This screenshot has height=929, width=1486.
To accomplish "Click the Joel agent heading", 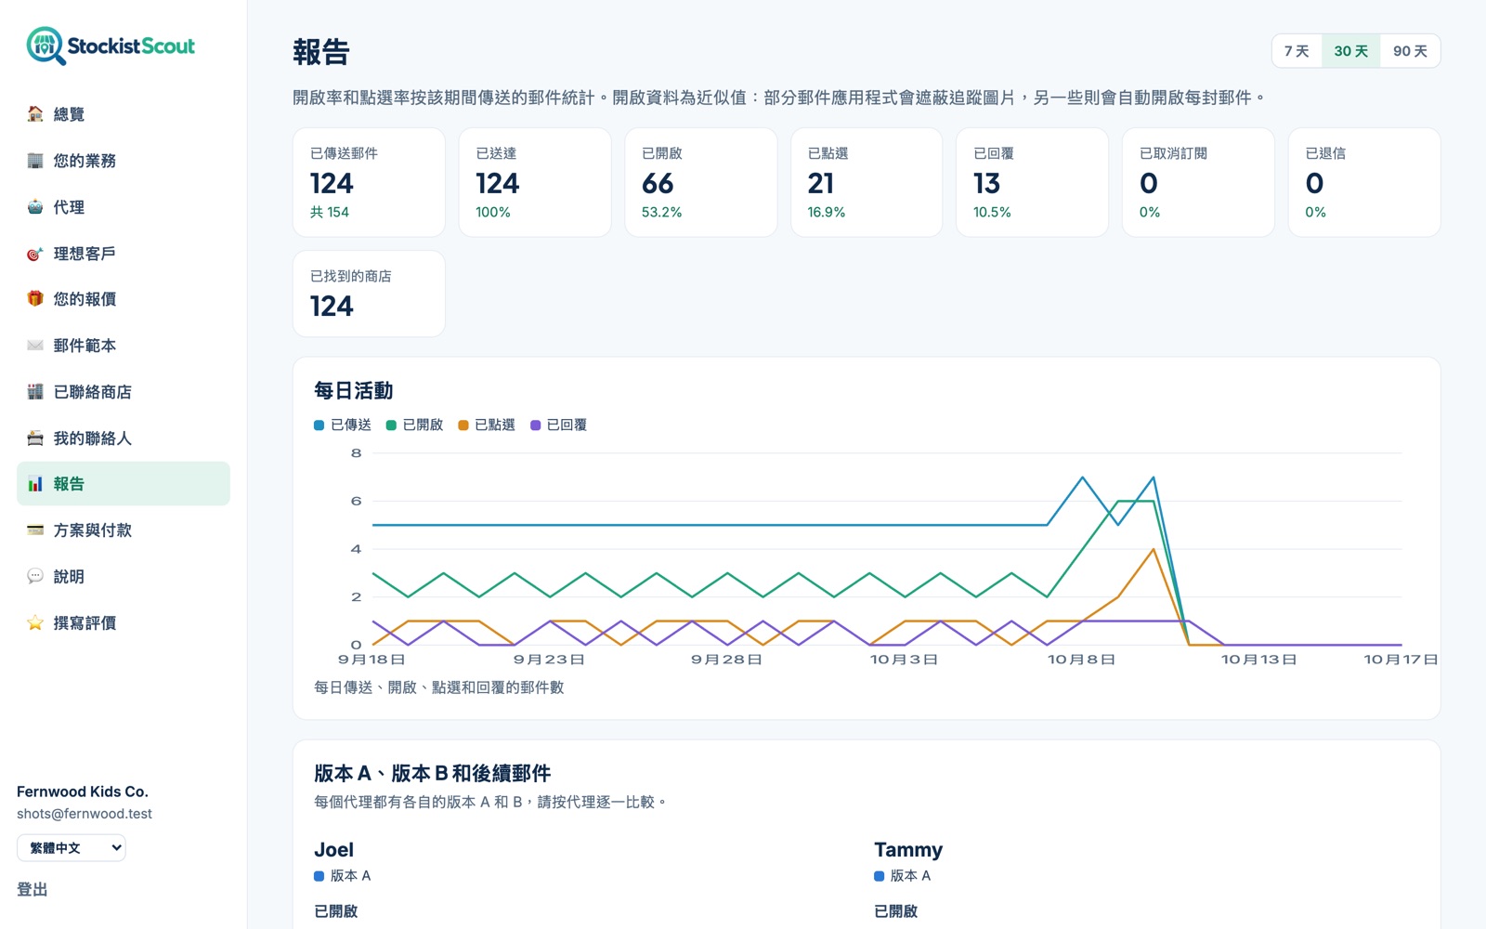I will coord(334,850).
